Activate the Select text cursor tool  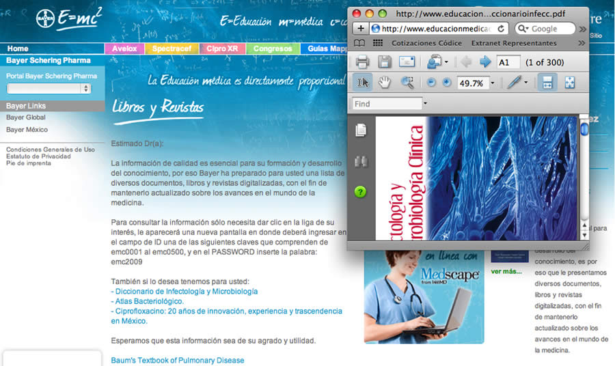362,83
